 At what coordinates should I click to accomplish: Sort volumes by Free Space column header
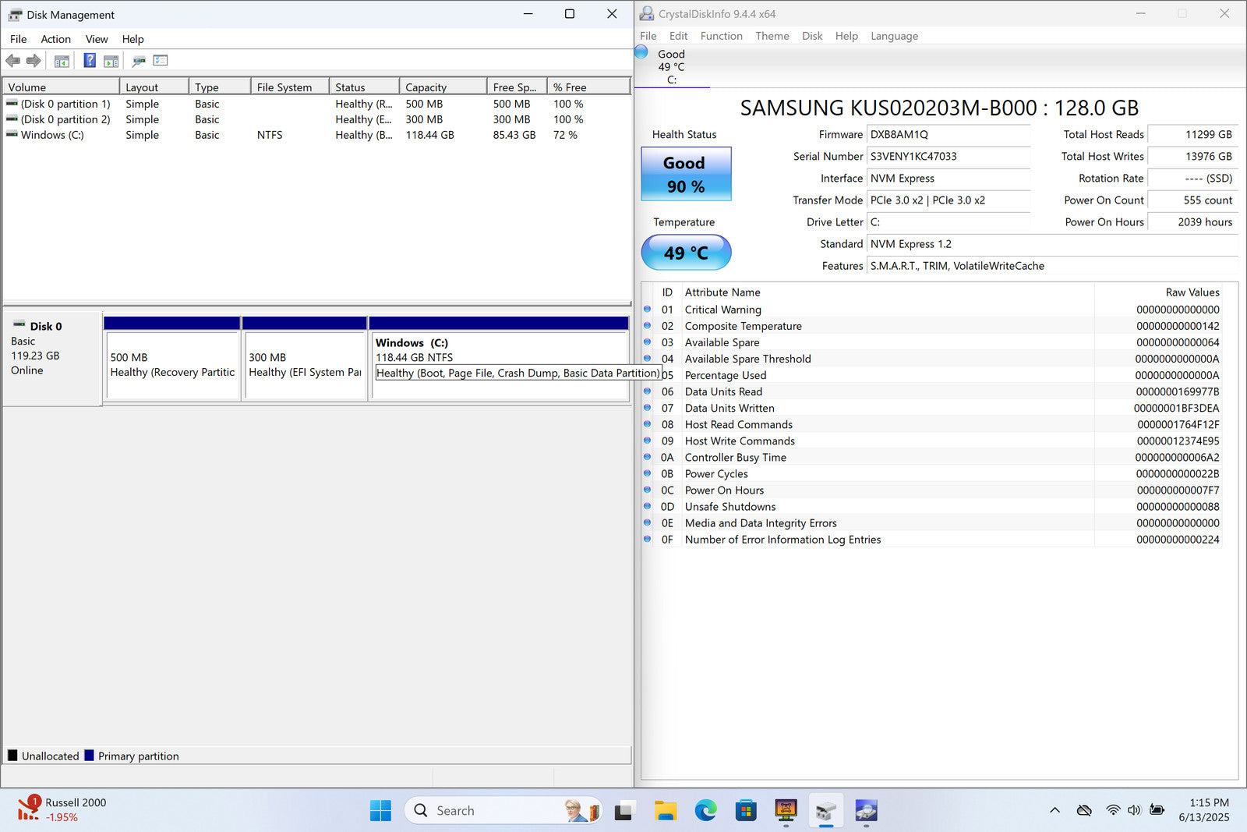click(x=517, y=87)
